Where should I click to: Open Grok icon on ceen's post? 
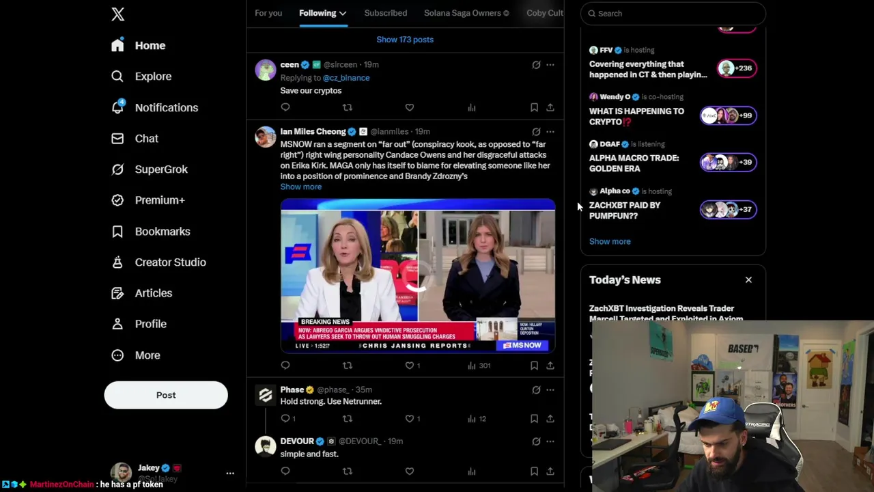pos(536,65)
